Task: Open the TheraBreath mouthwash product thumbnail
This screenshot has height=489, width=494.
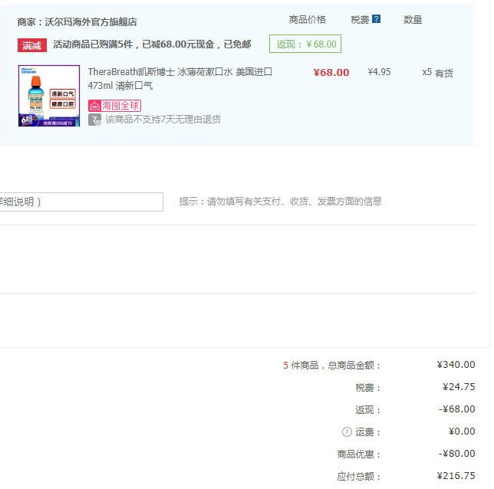Action: coord(49,96)
